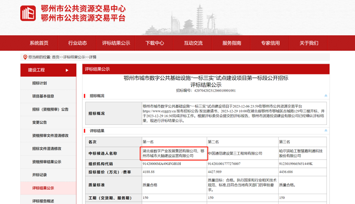Select 招标（资格预审）公告 in sidebar

[x=48, y=109]
